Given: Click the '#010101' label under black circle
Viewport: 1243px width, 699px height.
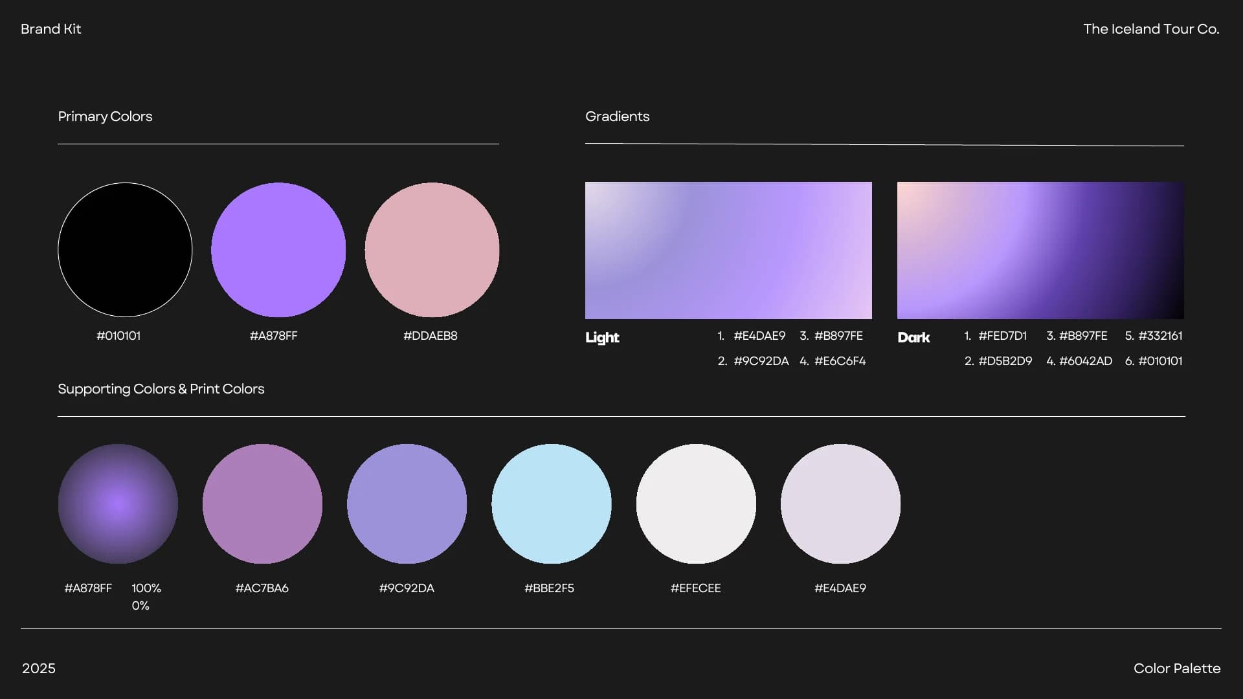Looking at the screenshot, I should coord(118,336).
